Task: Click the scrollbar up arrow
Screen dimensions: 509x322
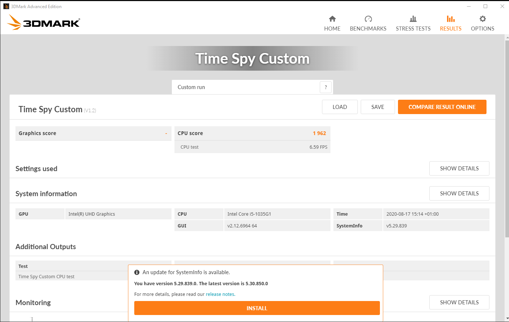Action: click(x=507, y=38)
